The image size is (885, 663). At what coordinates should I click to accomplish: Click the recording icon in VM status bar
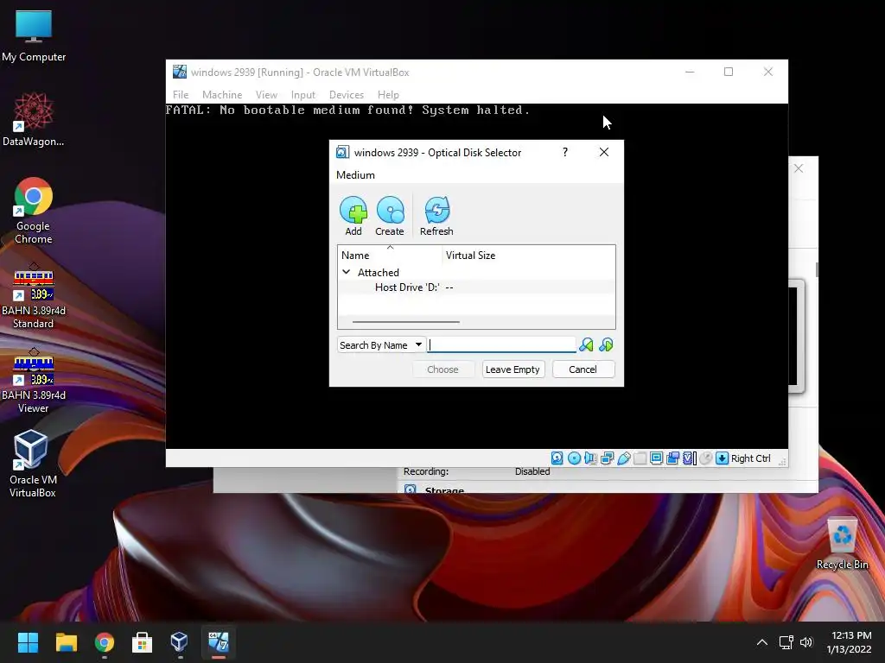pyautogui.click(x=672, y=458)
